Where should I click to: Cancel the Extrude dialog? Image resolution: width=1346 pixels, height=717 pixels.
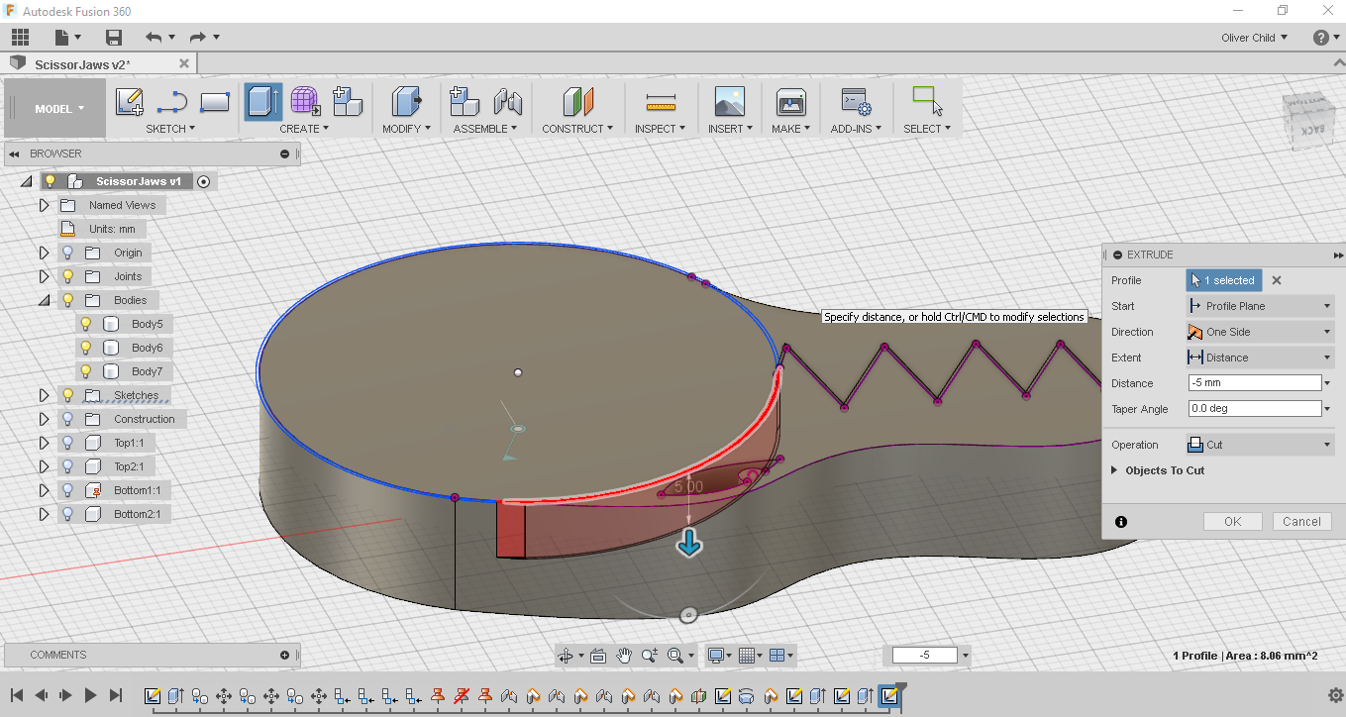click(x=1301, y=522)
